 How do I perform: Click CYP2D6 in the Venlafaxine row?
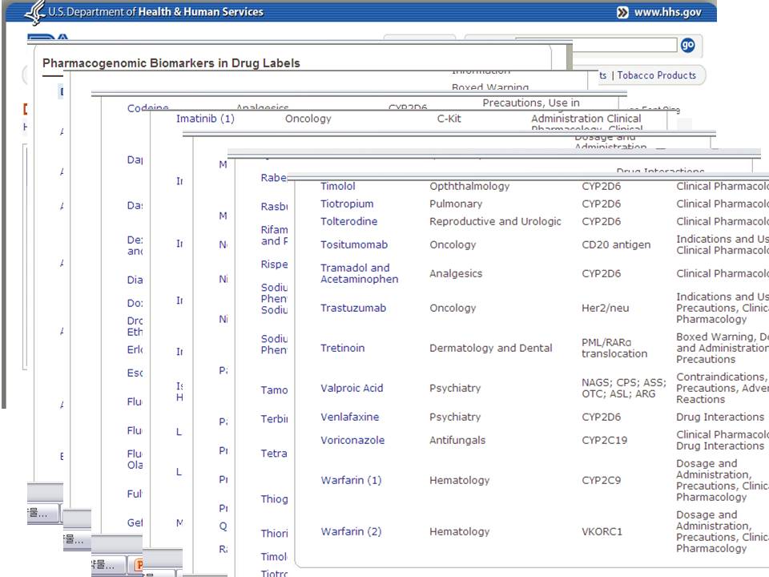(602, 417)
